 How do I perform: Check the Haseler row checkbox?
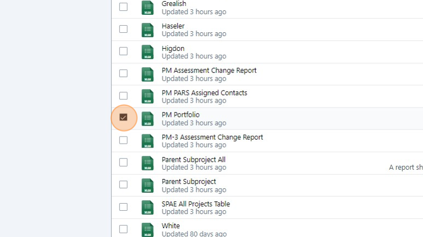(x=124, y=29)
